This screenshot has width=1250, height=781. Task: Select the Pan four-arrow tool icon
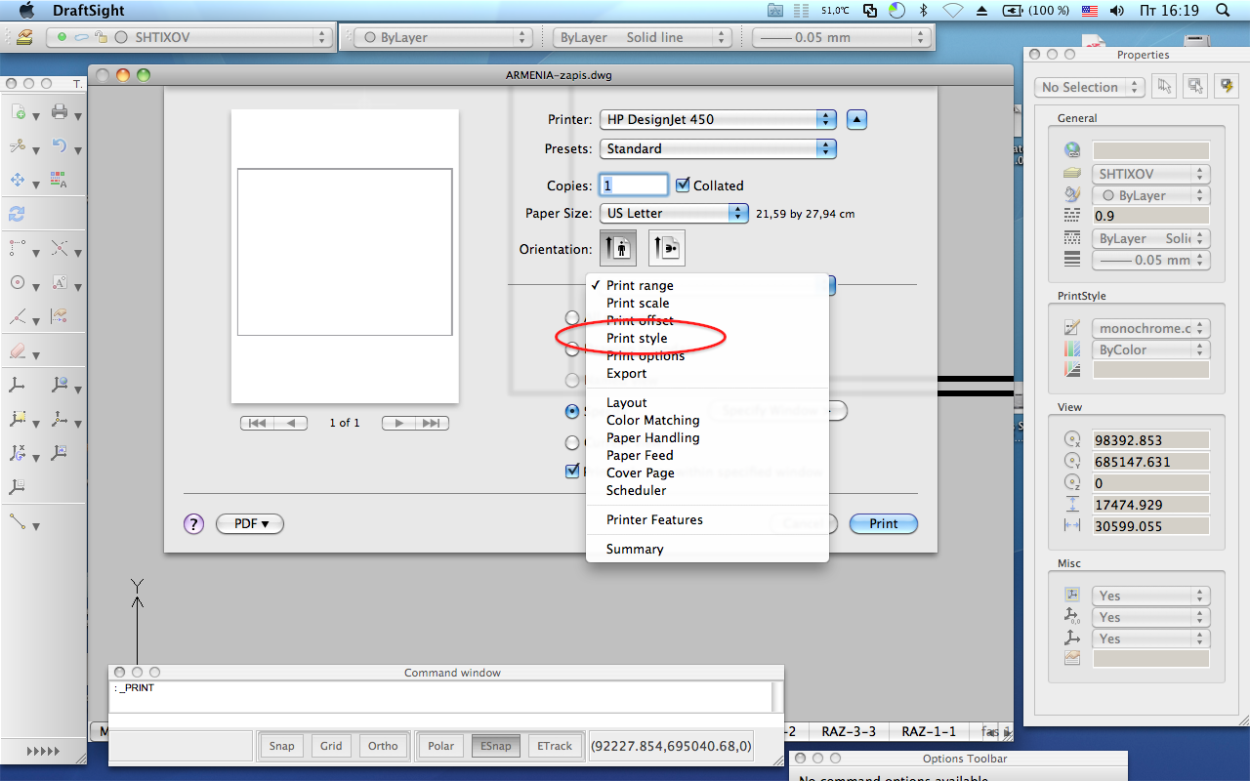pyautogui.click(x=18, y=181)
